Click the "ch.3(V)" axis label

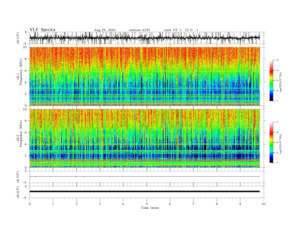tap(18, 177)
